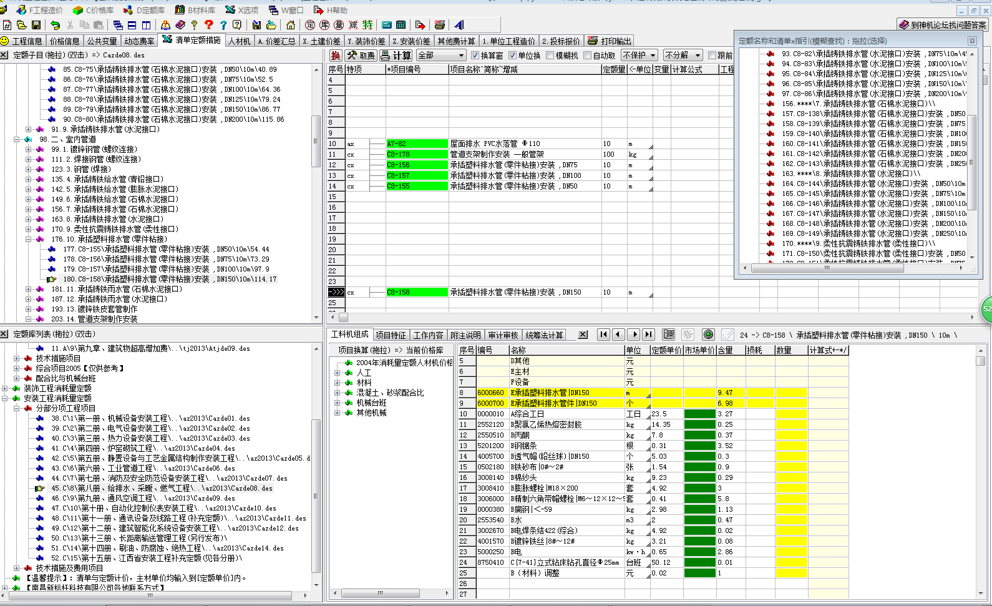Click the open folder toolbar icon
992x606 pixels.
pyautogui.click(x=22, y=25)
